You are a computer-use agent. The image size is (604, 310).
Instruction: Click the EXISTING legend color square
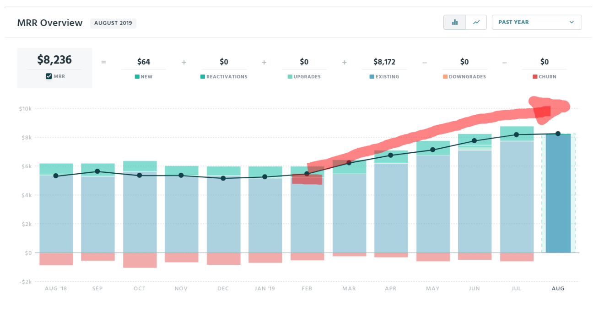(x=372, y=76)
